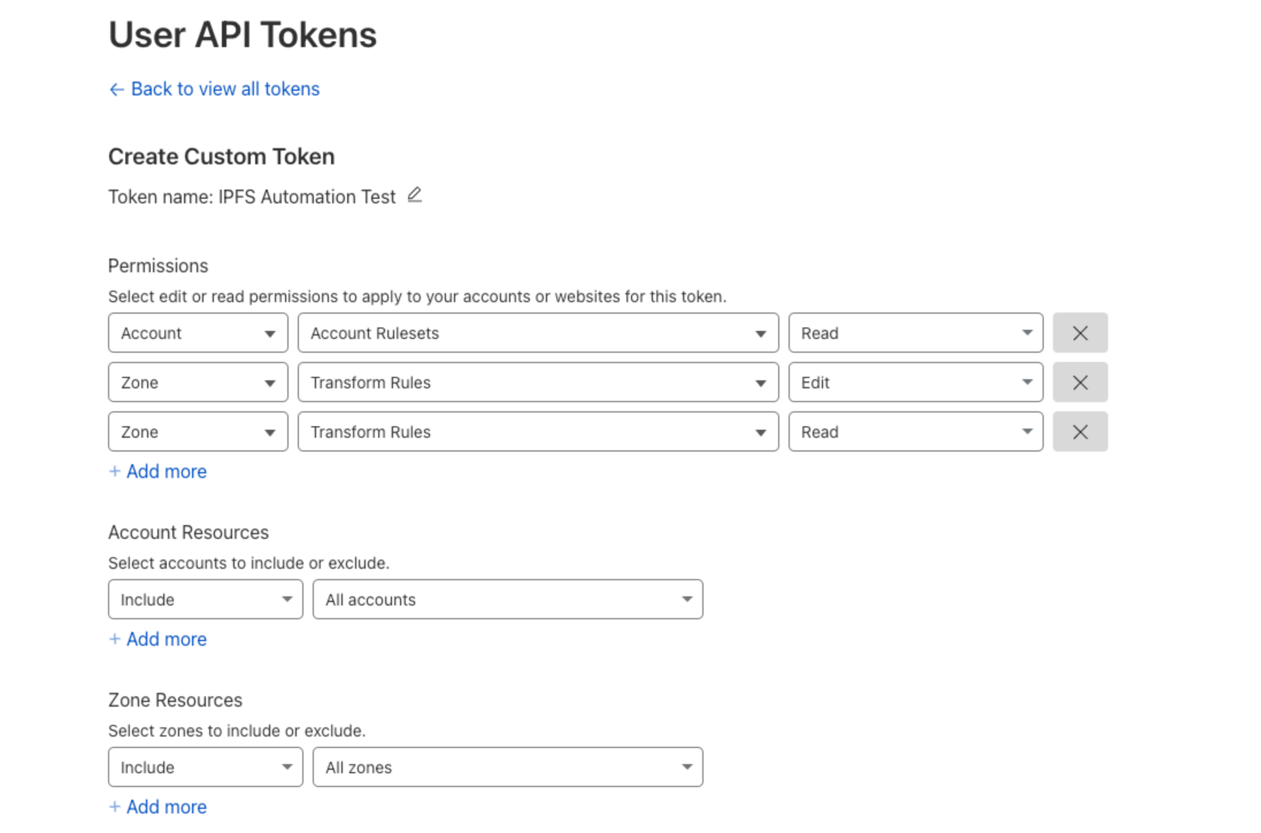Click the plus icon under Zone Resources
The image size is (1261, 833).
coord(115,807)
